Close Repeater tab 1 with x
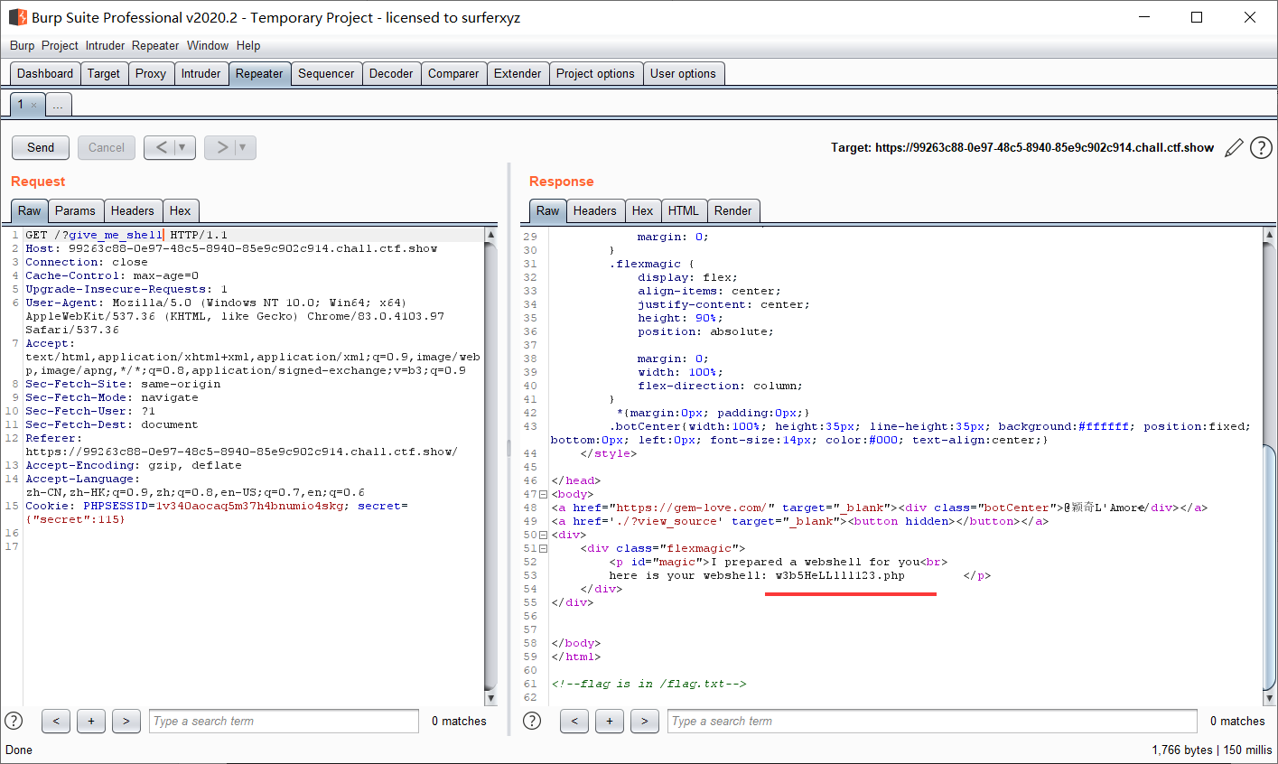Viewport: 1278px width, 764px height. pos(34,106)
